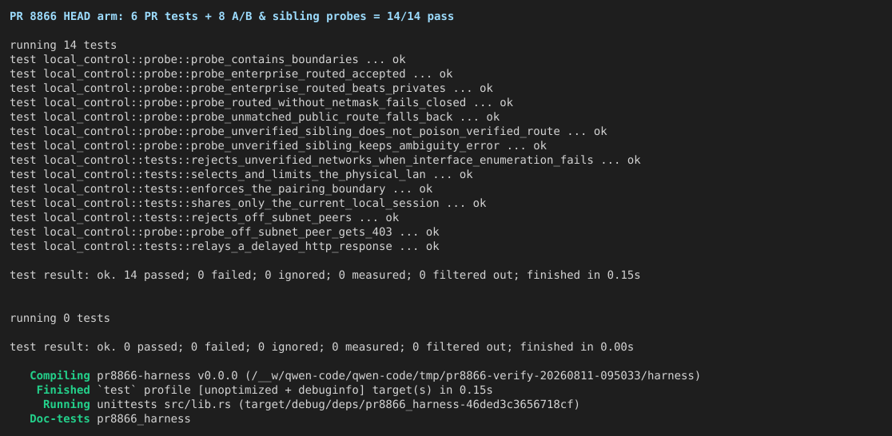Click rejects_unverified_networks_when_interface_enumeration_fails test

[325, 161]
